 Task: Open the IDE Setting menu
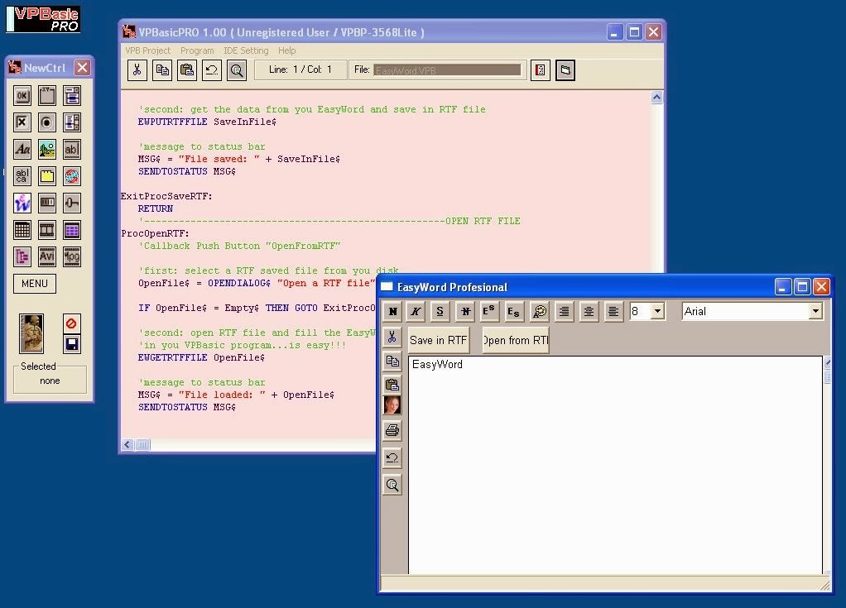246,50
